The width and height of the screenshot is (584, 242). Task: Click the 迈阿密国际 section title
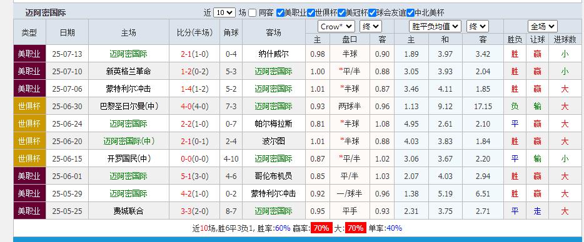pyautogui.click(x=46, y=13)
